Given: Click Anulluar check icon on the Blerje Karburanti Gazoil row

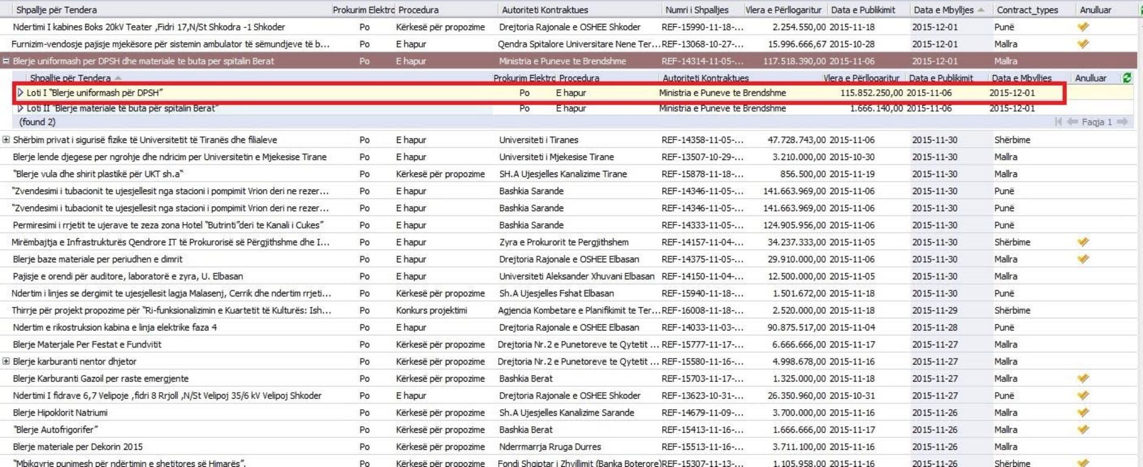Looking at the screenshot, I should click(1083, 378).
